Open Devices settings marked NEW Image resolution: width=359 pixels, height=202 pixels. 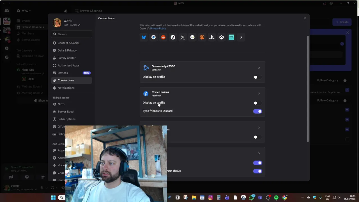[x=72, y=73]
